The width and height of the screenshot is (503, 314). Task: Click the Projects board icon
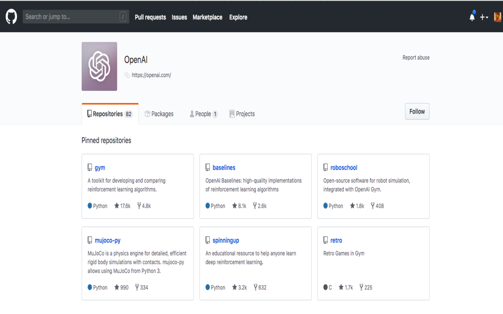tap(233, 113)
